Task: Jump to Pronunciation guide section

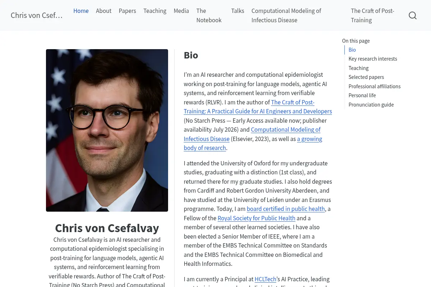Action: [x=371, y=105]
